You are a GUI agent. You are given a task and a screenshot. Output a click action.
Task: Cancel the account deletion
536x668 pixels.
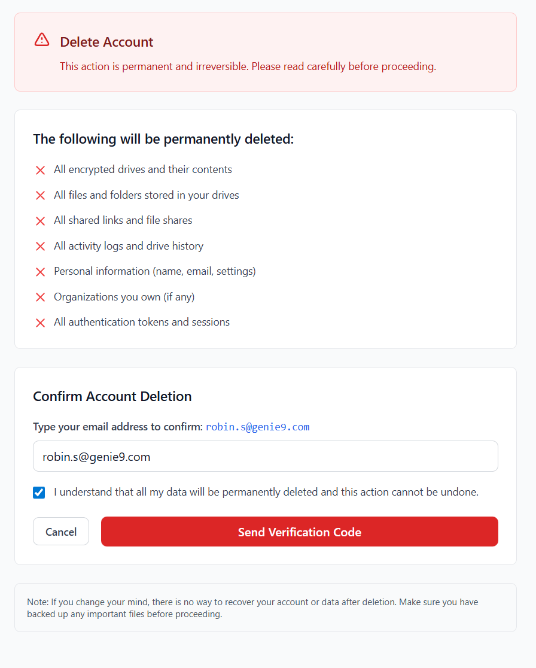click(61, 532)
